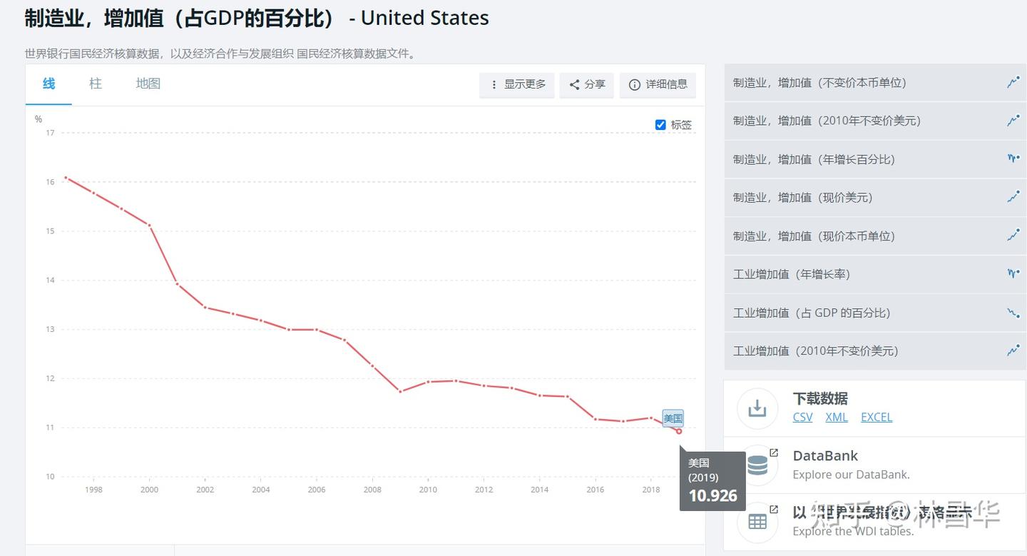Click the external link icon beside DataBank
The height and width of the screenshot is (556, 1027).
point(775,451)
